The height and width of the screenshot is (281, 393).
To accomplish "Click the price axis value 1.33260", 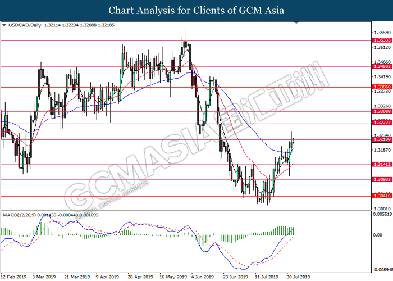I will [x=382, y=106].
